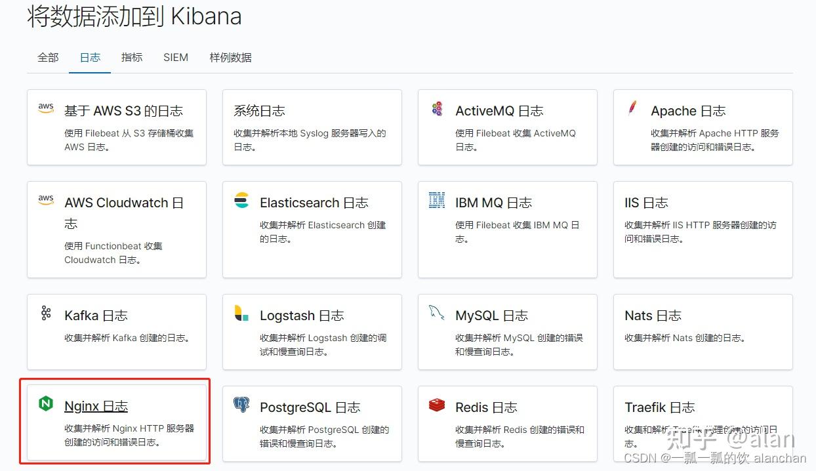Open the 样例数据 tab
Screen dimensions: 816x471
point(230,58)
